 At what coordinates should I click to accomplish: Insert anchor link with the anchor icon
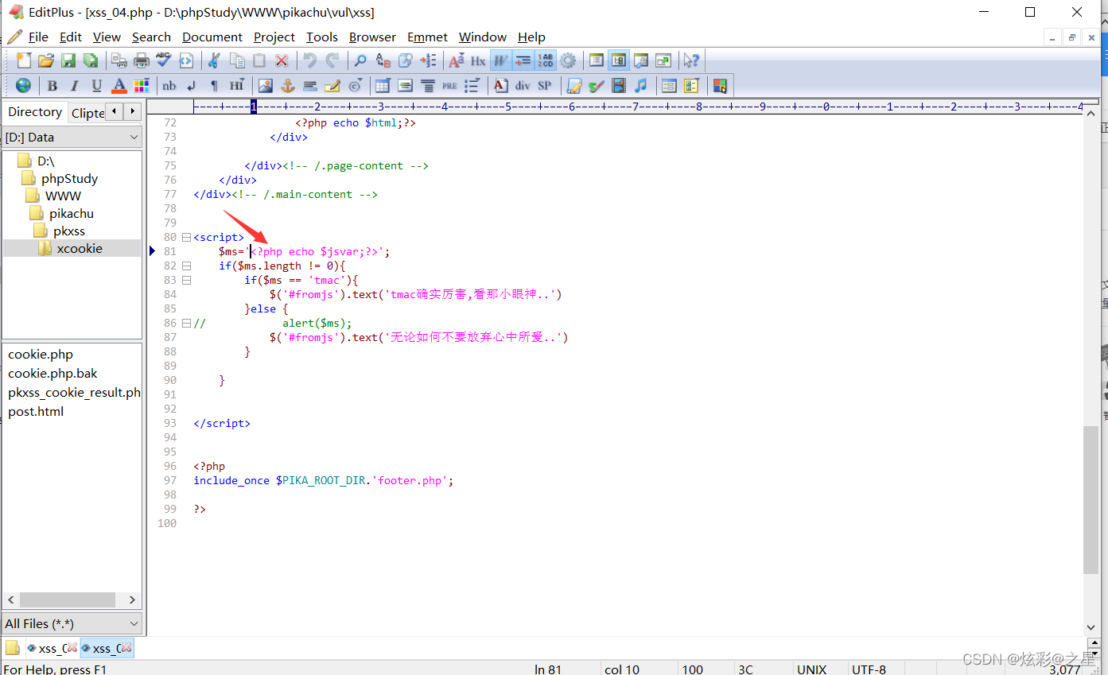[x=288, y=86]
